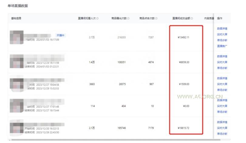Screen dimensions: 246x143
Task: Open 实时大屏 for the ¥0.00 session
Action: (x=222, y=106)
